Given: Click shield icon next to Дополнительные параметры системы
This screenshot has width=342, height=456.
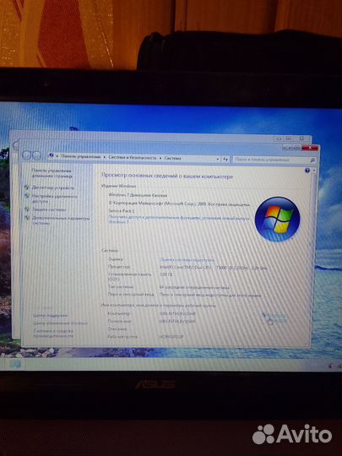Looking at the screenshot, I should tap(27, 218).
